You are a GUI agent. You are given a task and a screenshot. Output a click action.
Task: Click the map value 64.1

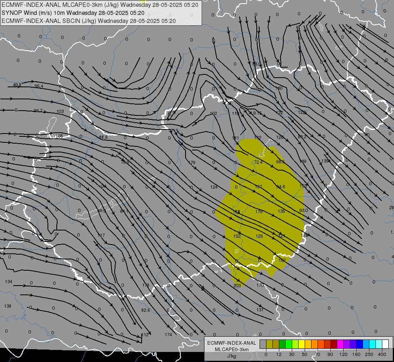pyautogui.click(x=124, y=211)
